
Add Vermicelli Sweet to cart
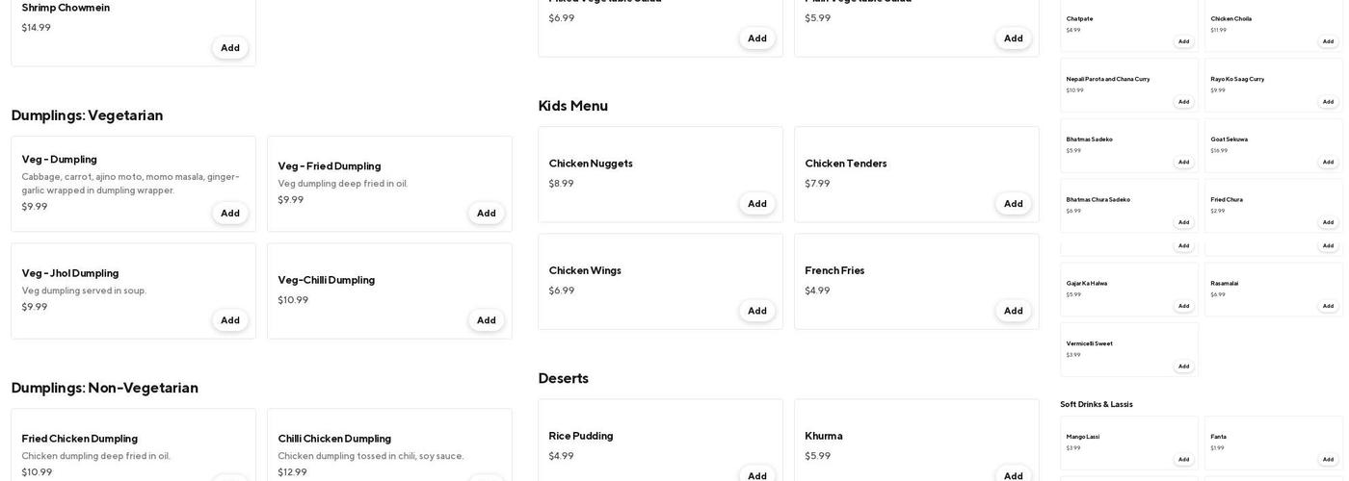pos(1183,367)
